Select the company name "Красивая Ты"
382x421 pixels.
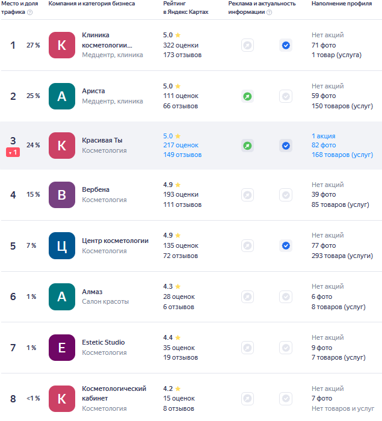pyautogui.click(x=102, y=140)
